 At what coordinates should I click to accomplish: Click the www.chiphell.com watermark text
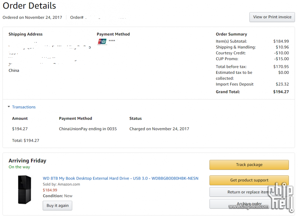tap(249, 207)
